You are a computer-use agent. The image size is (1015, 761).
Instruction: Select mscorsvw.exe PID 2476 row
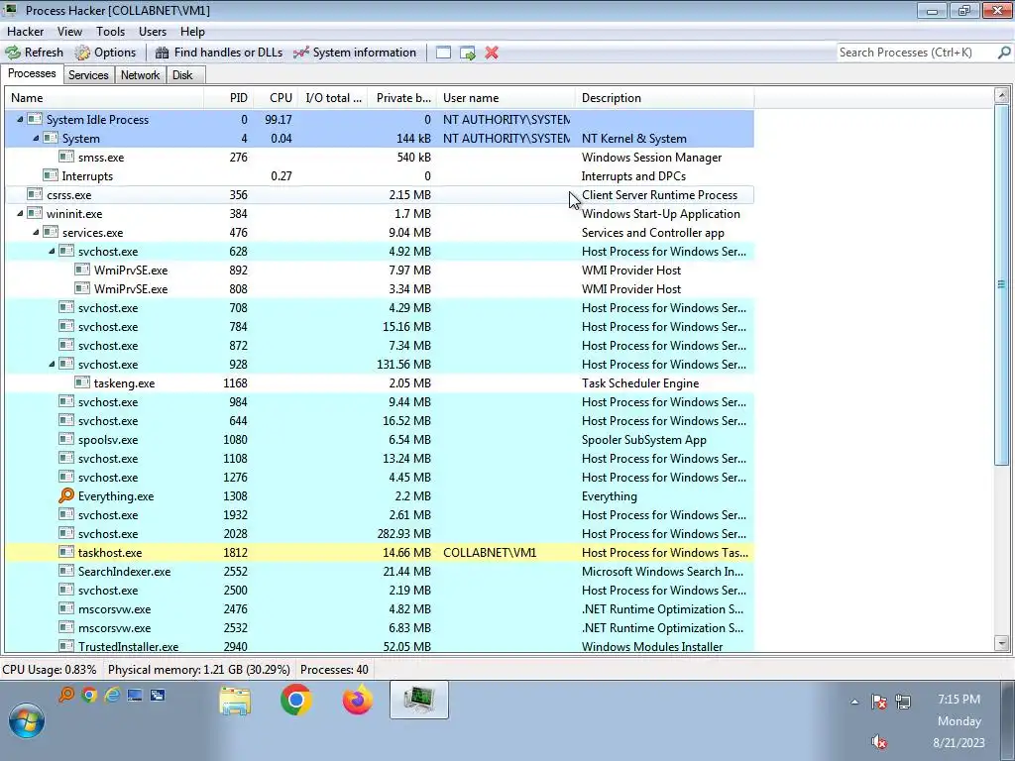[x=380, y=609]
